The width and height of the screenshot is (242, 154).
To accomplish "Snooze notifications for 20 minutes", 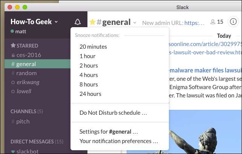I will 93,47.
